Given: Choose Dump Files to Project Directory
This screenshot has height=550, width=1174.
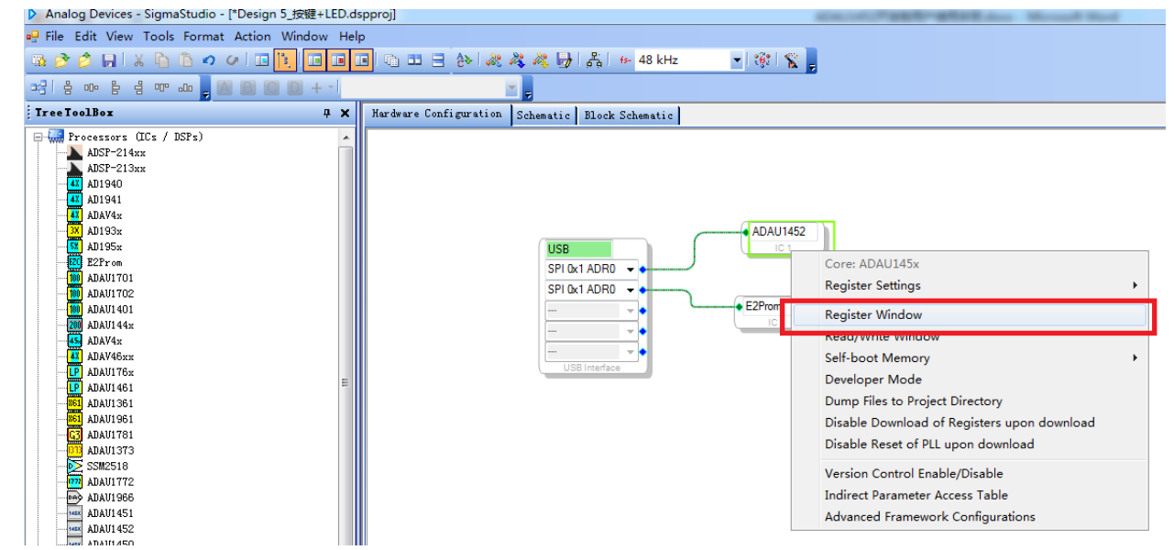Looking at the screenshot, I should click(970, 401).
